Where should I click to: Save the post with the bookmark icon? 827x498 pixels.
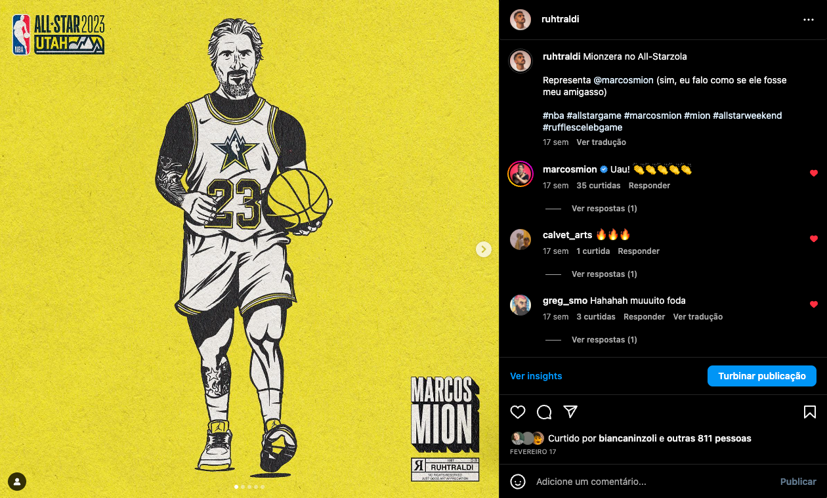[810, 412]
